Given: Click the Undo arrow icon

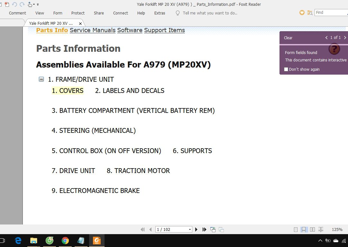Looking at the screenshot, I should [14, 4].
